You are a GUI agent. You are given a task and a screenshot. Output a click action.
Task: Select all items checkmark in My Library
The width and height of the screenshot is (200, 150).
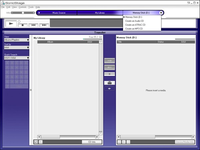pos(36,142)
